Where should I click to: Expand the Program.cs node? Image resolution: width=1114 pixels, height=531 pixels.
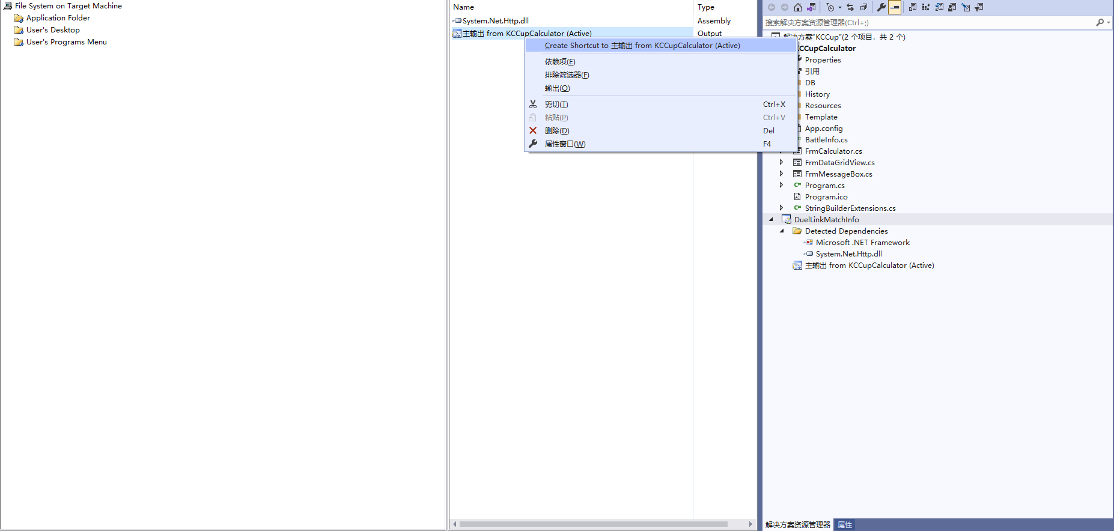pos(781,185)
